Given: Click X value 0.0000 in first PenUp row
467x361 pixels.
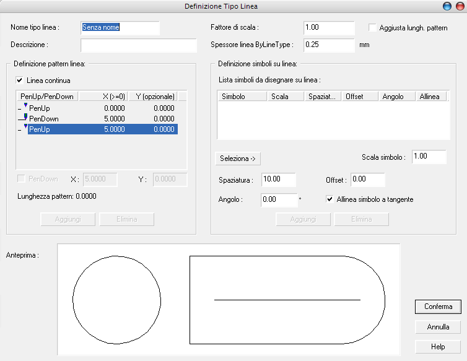Looking at the screenshot, I should (115, 108).
